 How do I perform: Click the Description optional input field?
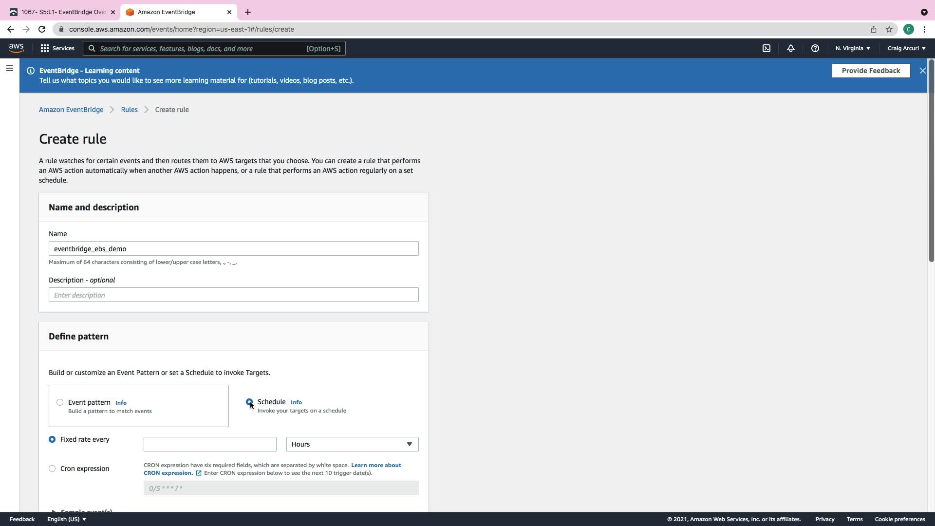[x=233, y=295]
